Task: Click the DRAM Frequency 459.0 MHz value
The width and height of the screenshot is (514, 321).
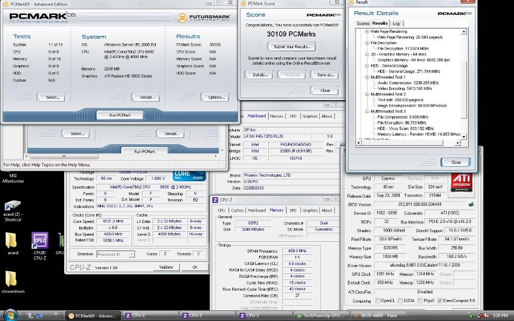Action: pos(297,251)
